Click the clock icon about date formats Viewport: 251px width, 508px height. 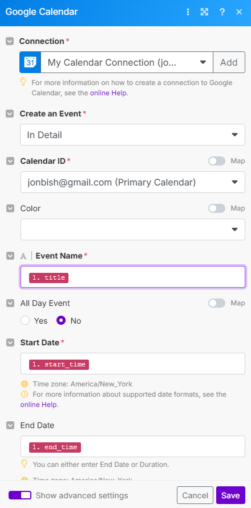pyautogui.click(x=25, y=394)
